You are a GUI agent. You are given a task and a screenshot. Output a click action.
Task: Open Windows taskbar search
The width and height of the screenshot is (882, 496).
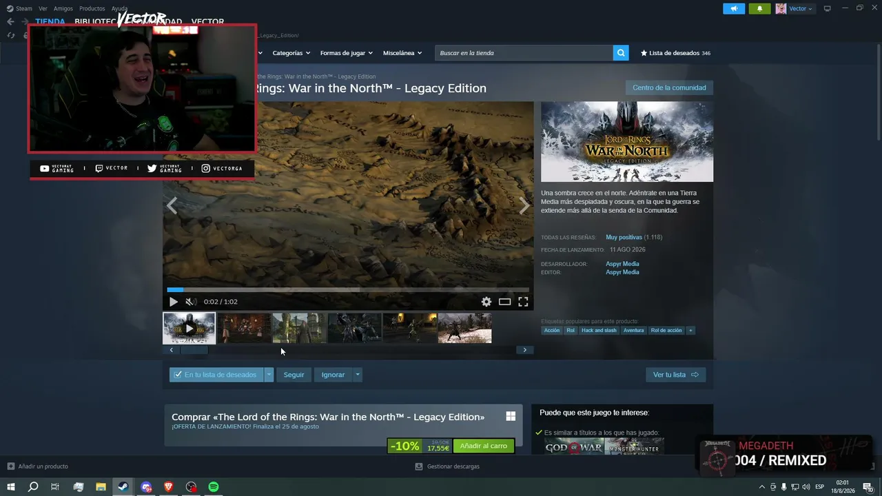(33, 487)
